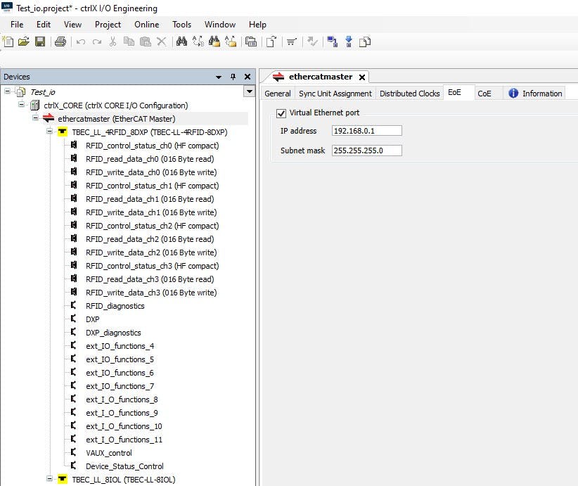Image resolution: width=578 pixels, height=486 pixels.
Task: Select ctrlX_CORE I/O Configuration node
Action: [116, 105]
